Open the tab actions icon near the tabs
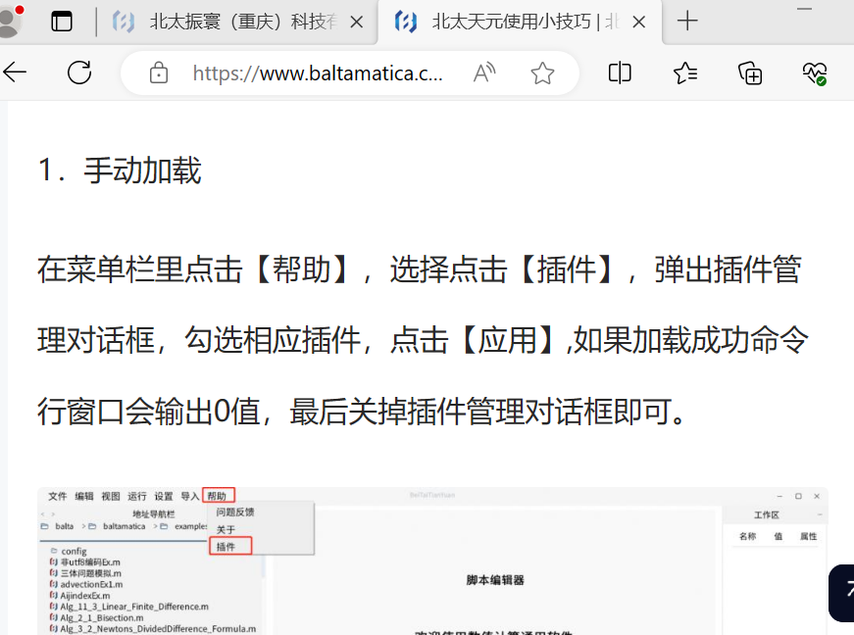This screenshot has height=635, width=854. [62, 21]
